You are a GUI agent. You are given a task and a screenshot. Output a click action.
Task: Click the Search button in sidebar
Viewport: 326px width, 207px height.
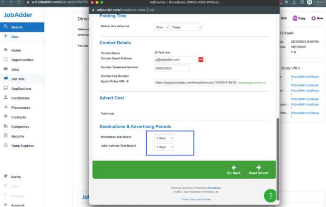[22, 27]
